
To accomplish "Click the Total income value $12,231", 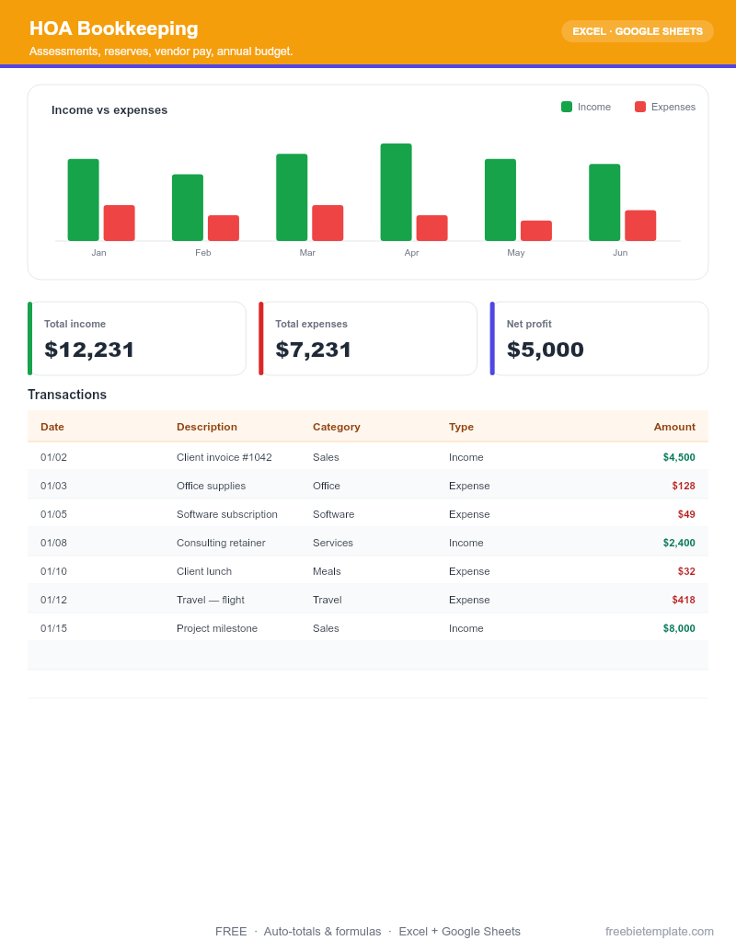I will (x=89, y=350).
